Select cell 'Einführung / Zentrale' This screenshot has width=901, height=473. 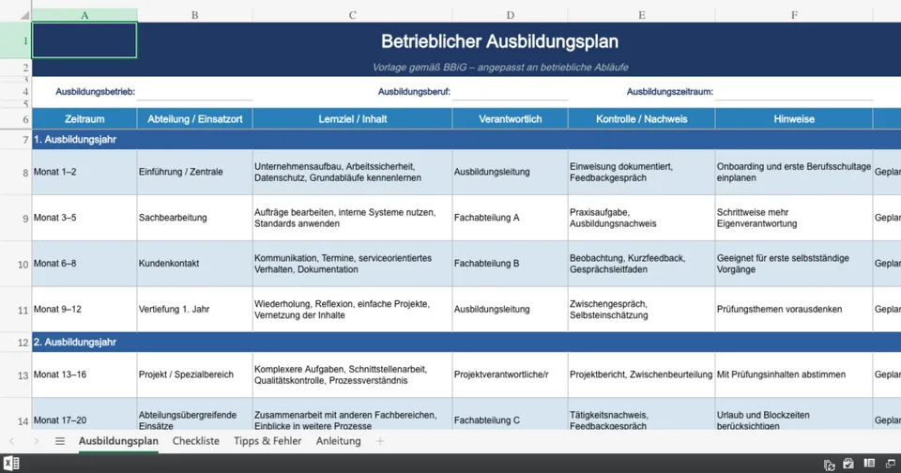195,172
